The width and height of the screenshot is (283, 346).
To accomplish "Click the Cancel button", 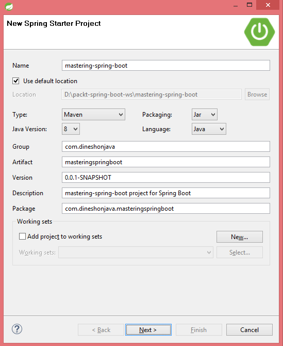I will point(249,329).
